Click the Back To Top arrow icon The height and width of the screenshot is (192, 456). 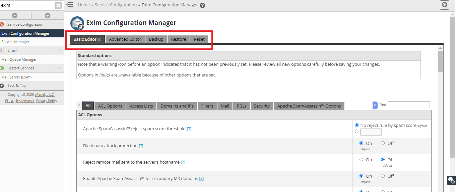[2, 85]
